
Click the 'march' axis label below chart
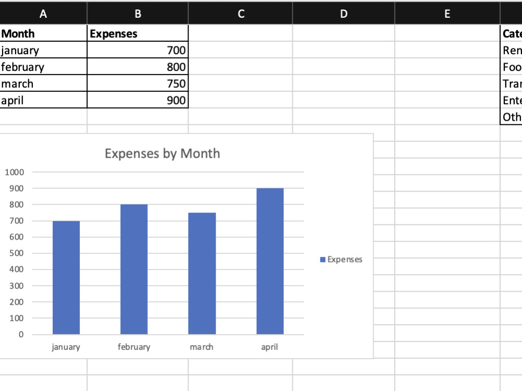[201, 347]
